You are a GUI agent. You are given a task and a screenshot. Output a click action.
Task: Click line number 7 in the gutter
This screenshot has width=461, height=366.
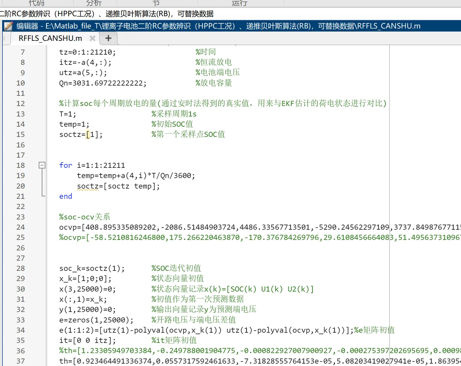23,52
